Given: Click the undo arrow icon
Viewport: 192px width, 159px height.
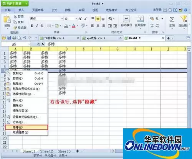Looking at the screenshot, I should click(25, 38).
